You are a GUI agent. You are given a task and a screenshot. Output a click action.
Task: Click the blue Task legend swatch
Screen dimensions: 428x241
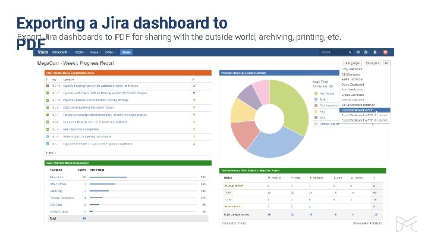click(x=316, y=99)
